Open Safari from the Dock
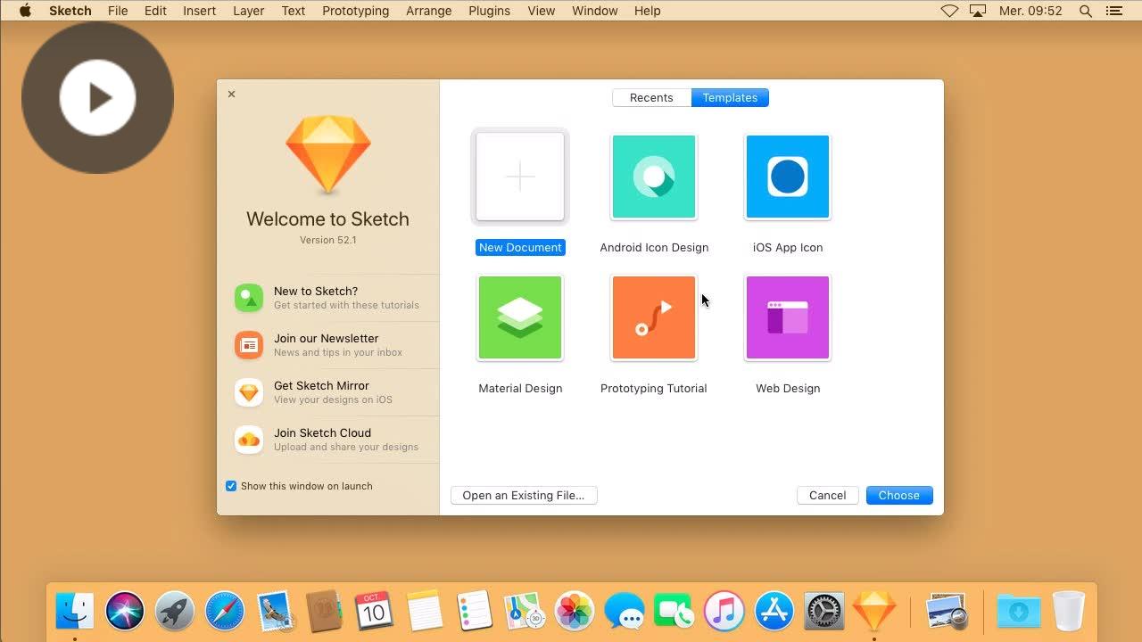The width and height of the screenshot is (1142, 642). [225, 612]
